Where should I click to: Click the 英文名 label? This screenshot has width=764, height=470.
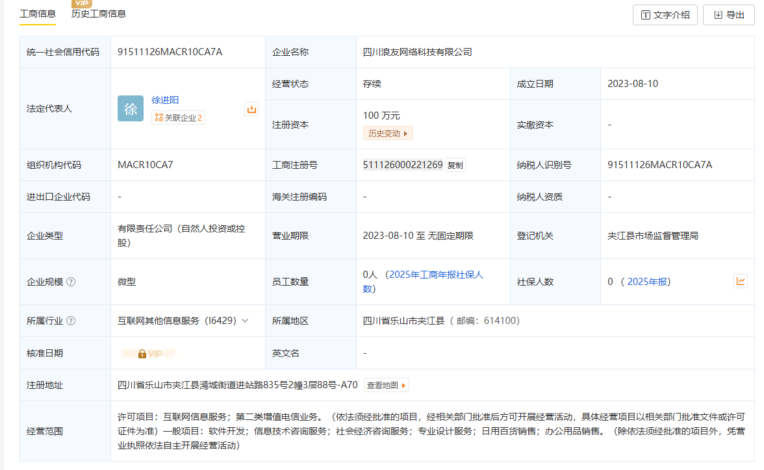click(286, 353)
